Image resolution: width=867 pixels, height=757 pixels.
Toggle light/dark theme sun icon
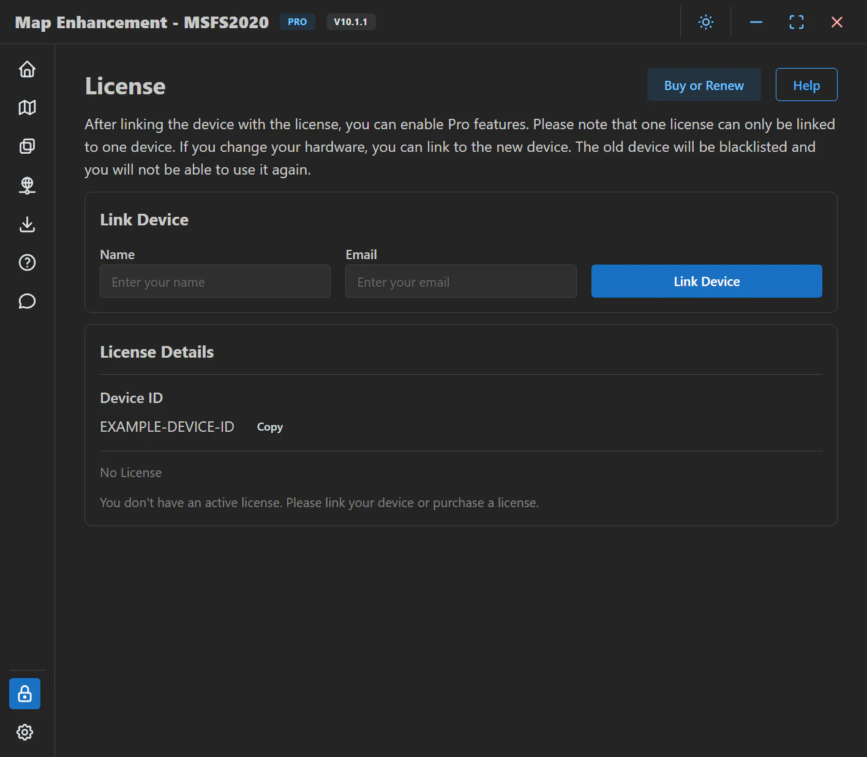click(706, 22)
